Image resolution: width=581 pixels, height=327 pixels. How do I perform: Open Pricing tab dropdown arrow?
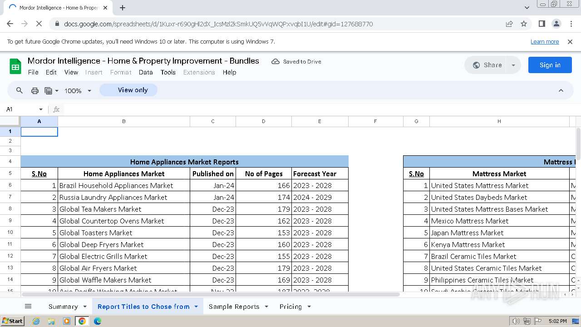[x=309, y=307]
